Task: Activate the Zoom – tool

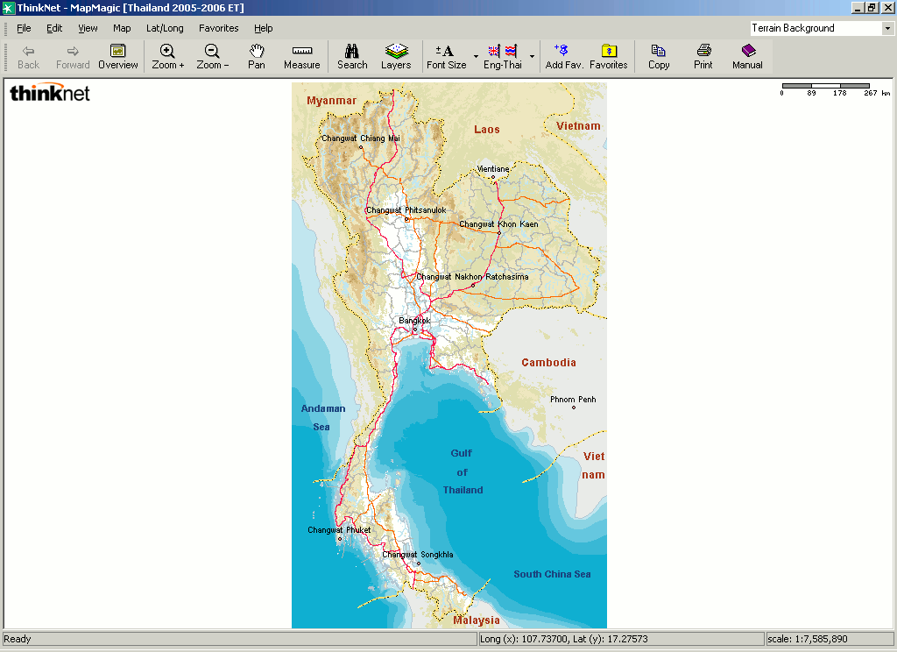Action: pos(212,56)
